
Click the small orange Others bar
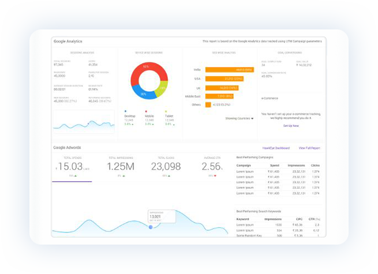[x=208, y=105]
